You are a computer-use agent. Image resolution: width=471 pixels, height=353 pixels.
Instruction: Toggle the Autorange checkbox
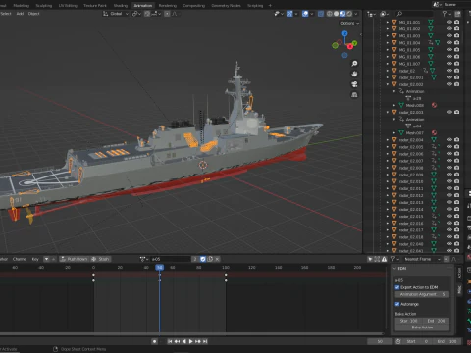pyautogui.click(x=397, y=304)
